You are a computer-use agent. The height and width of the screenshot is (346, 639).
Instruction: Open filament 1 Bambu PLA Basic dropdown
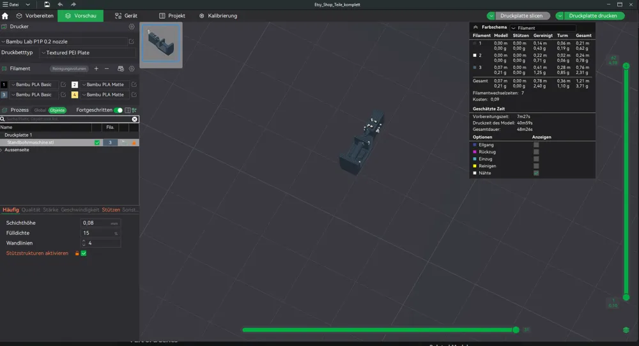pyautogui.click(x=34, y=85)
